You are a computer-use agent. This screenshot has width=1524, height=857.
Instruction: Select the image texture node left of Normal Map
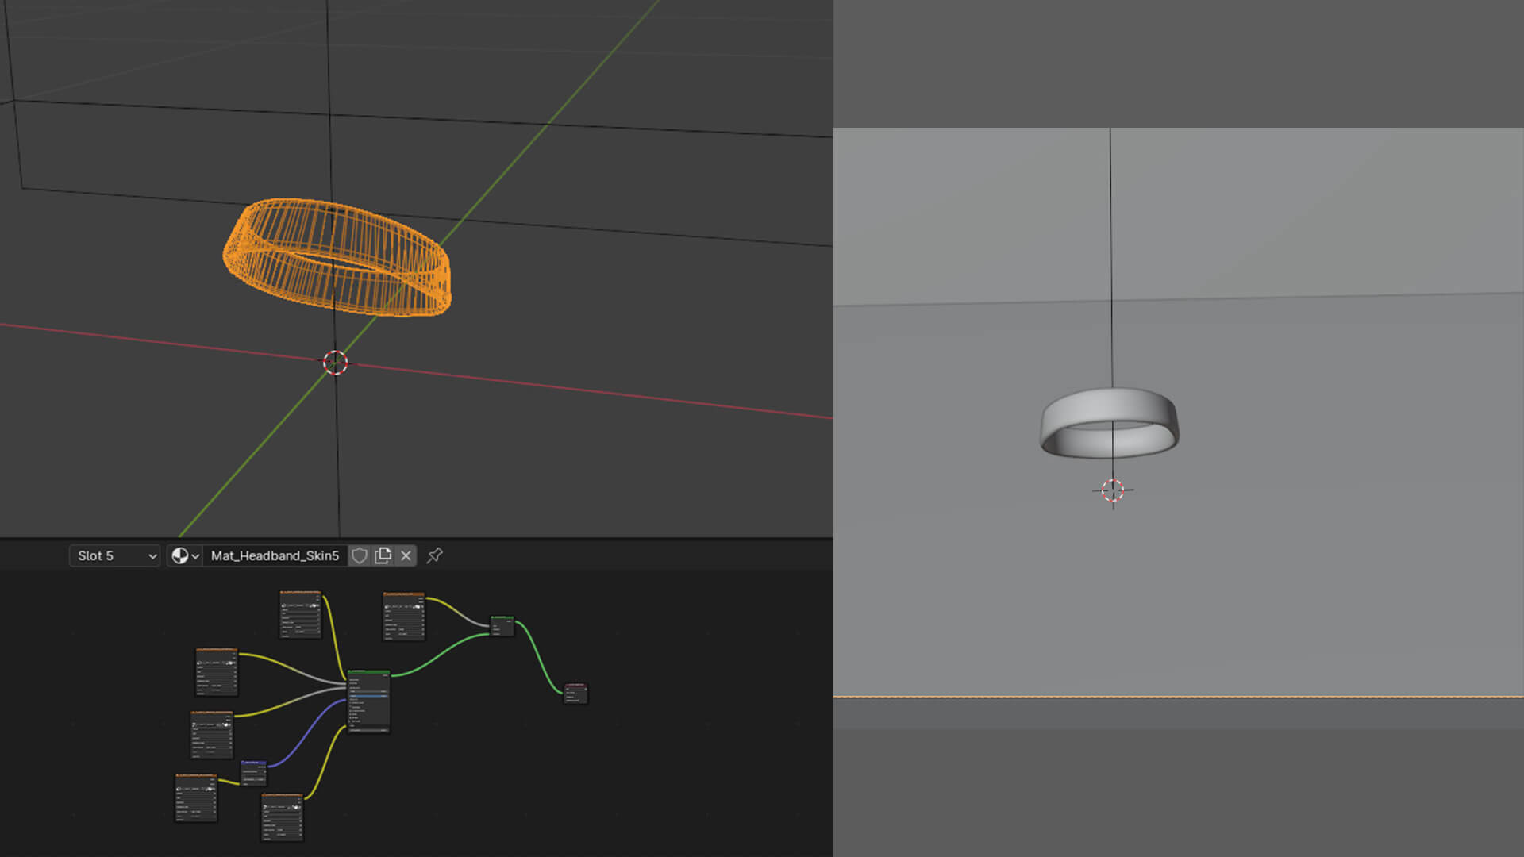click(195, 797)
